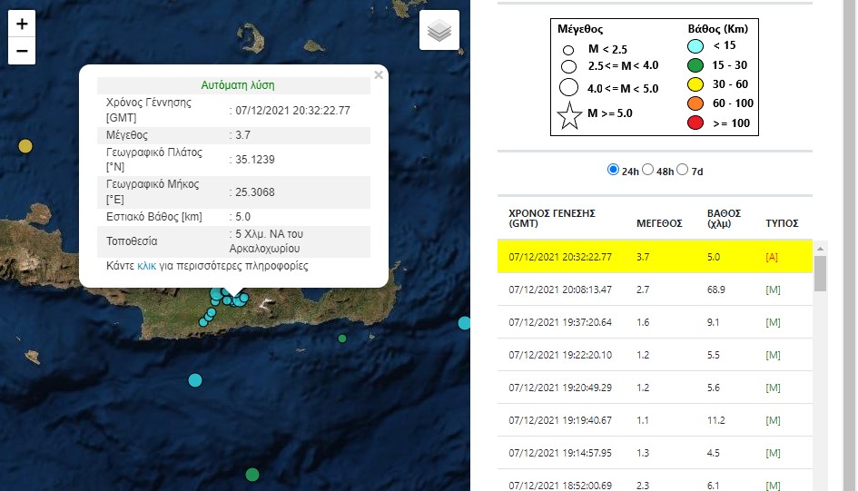Open the map layers selector
Viewport: 858px width, 491px height.
click(x=439, y=31)
